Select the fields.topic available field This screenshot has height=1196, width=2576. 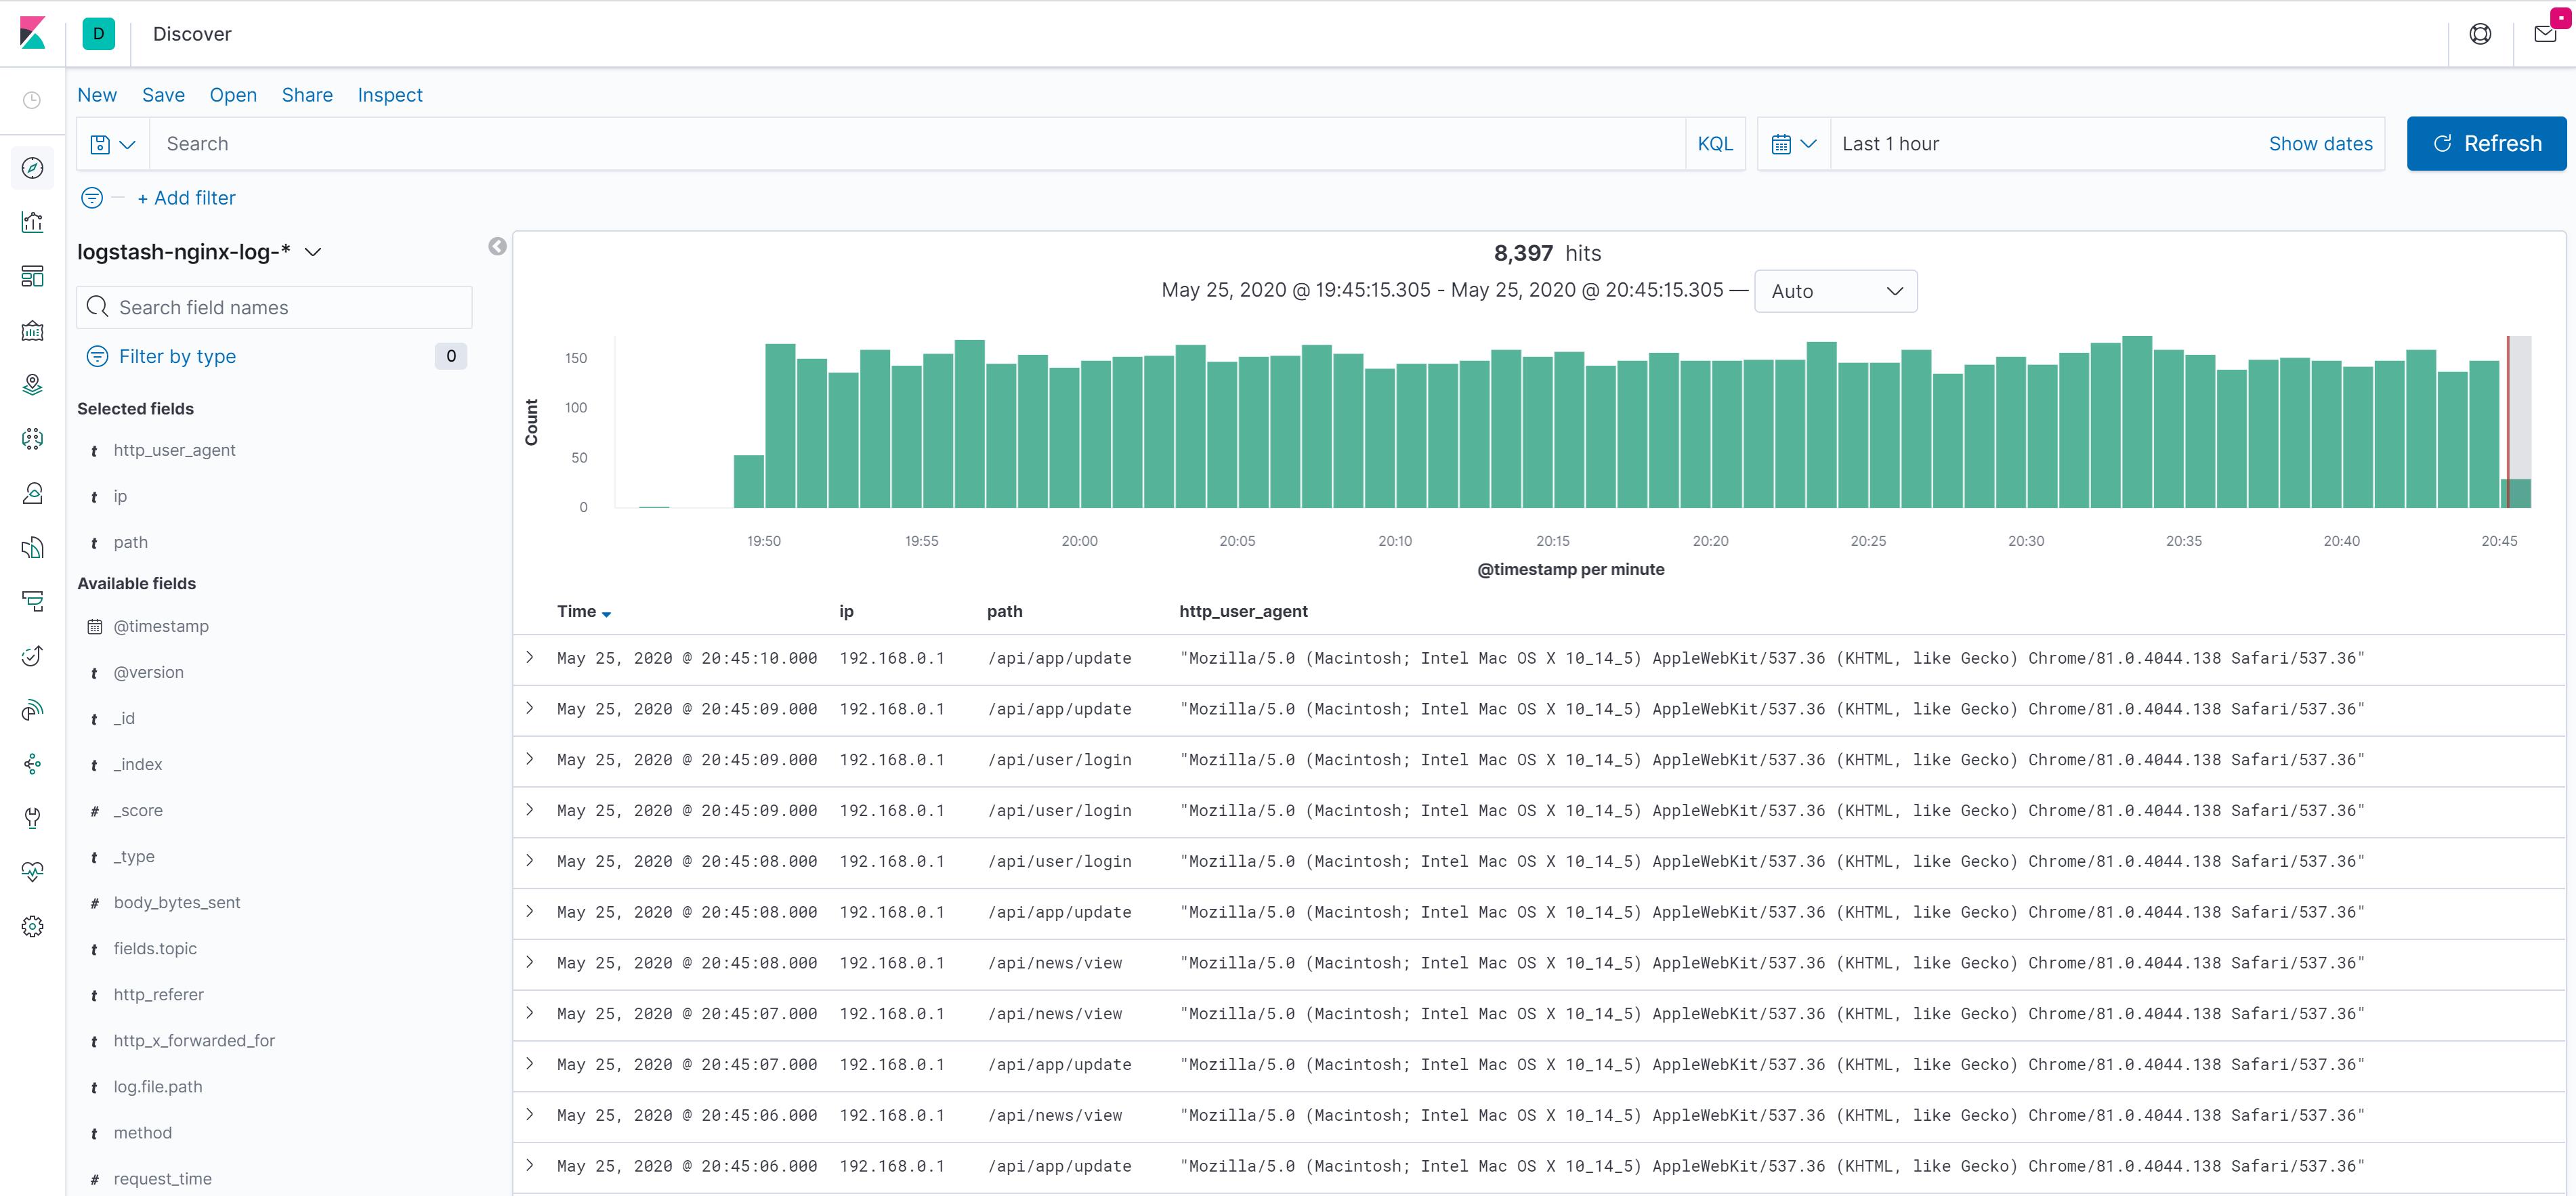155,948
